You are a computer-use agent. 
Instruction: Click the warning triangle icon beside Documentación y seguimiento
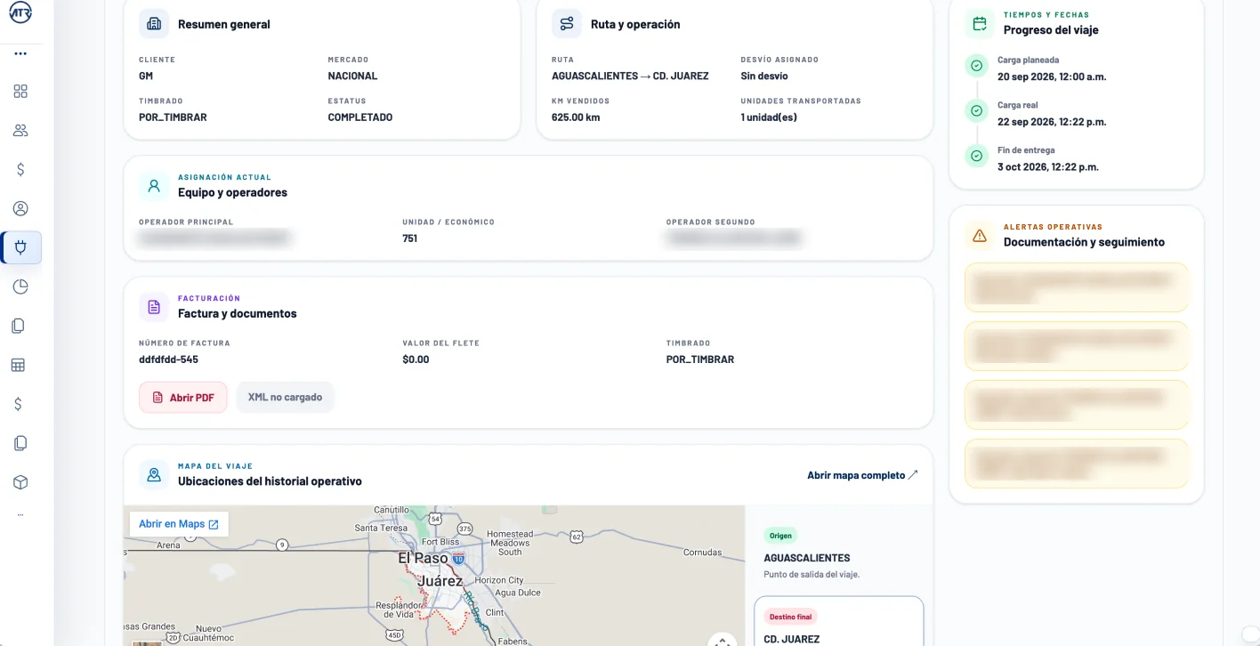click(x=980, y=236)
